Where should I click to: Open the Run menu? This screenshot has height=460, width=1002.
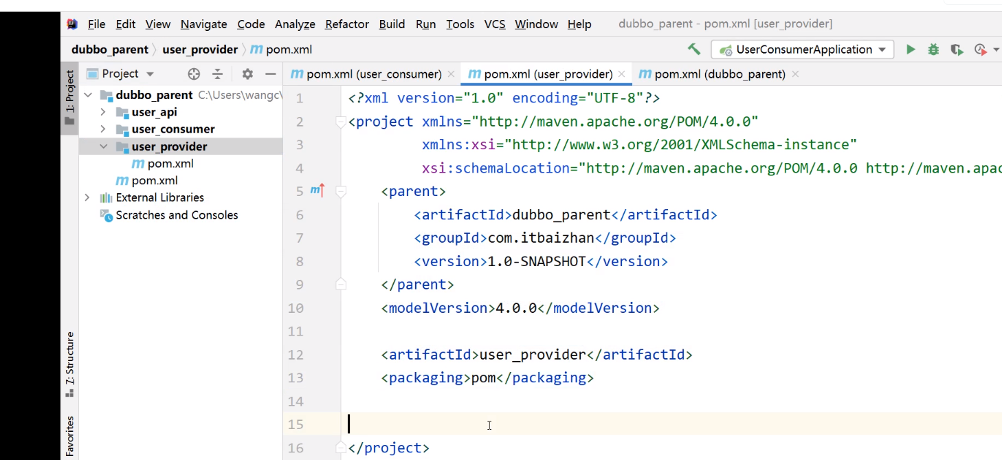tap(425, 24)
